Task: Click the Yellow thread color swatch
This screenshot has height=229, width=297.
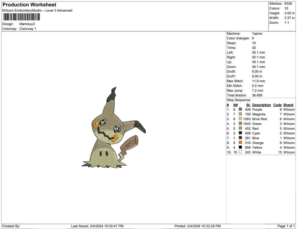Action: 240,147
